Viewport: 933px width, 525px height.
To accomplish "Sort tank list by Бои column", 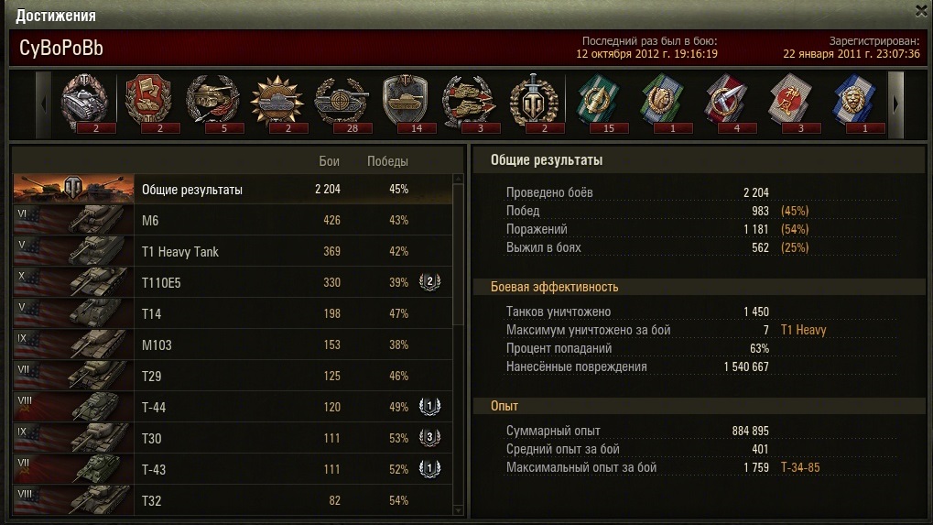I will (329, 161).
